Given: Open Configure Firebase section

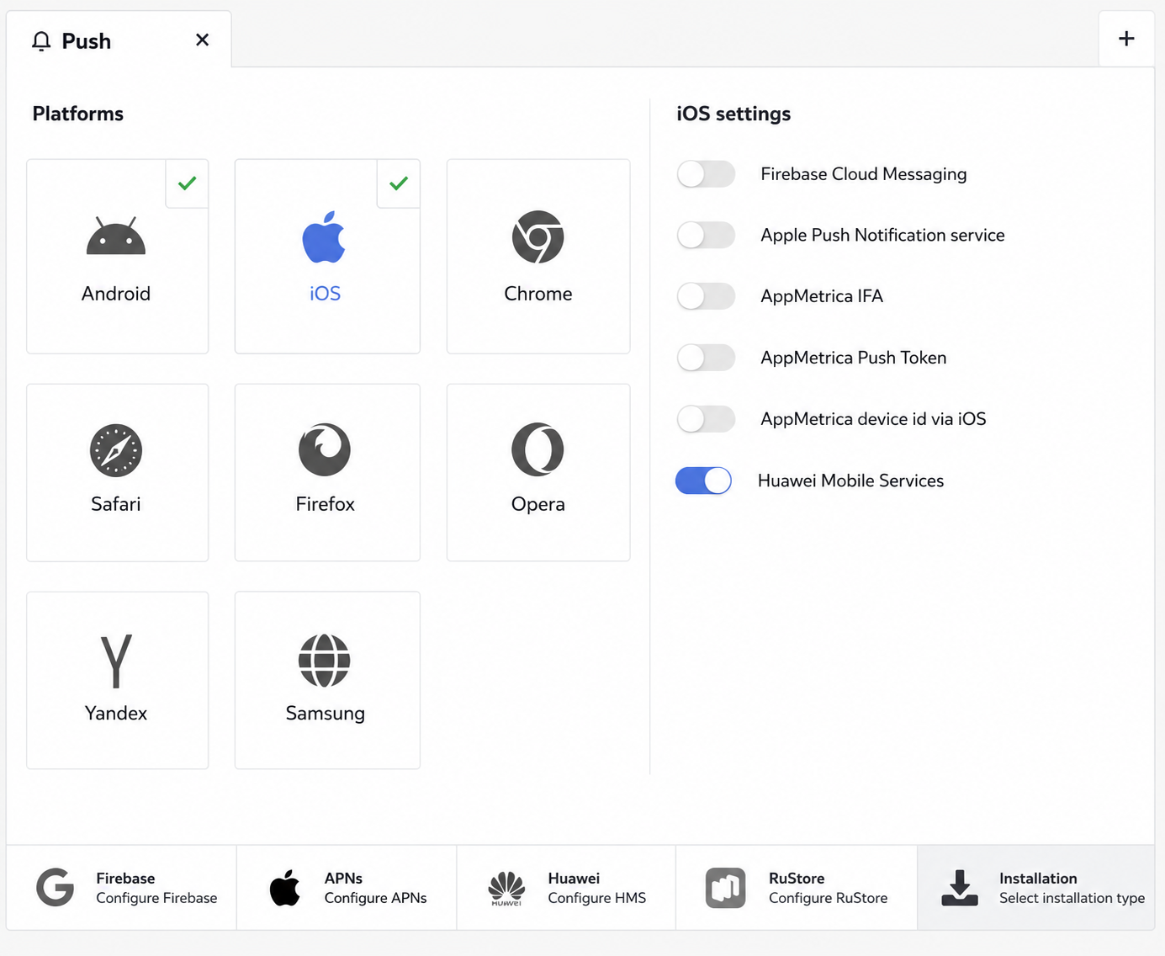Looking at the screenshot, I should tap(121, 888).
